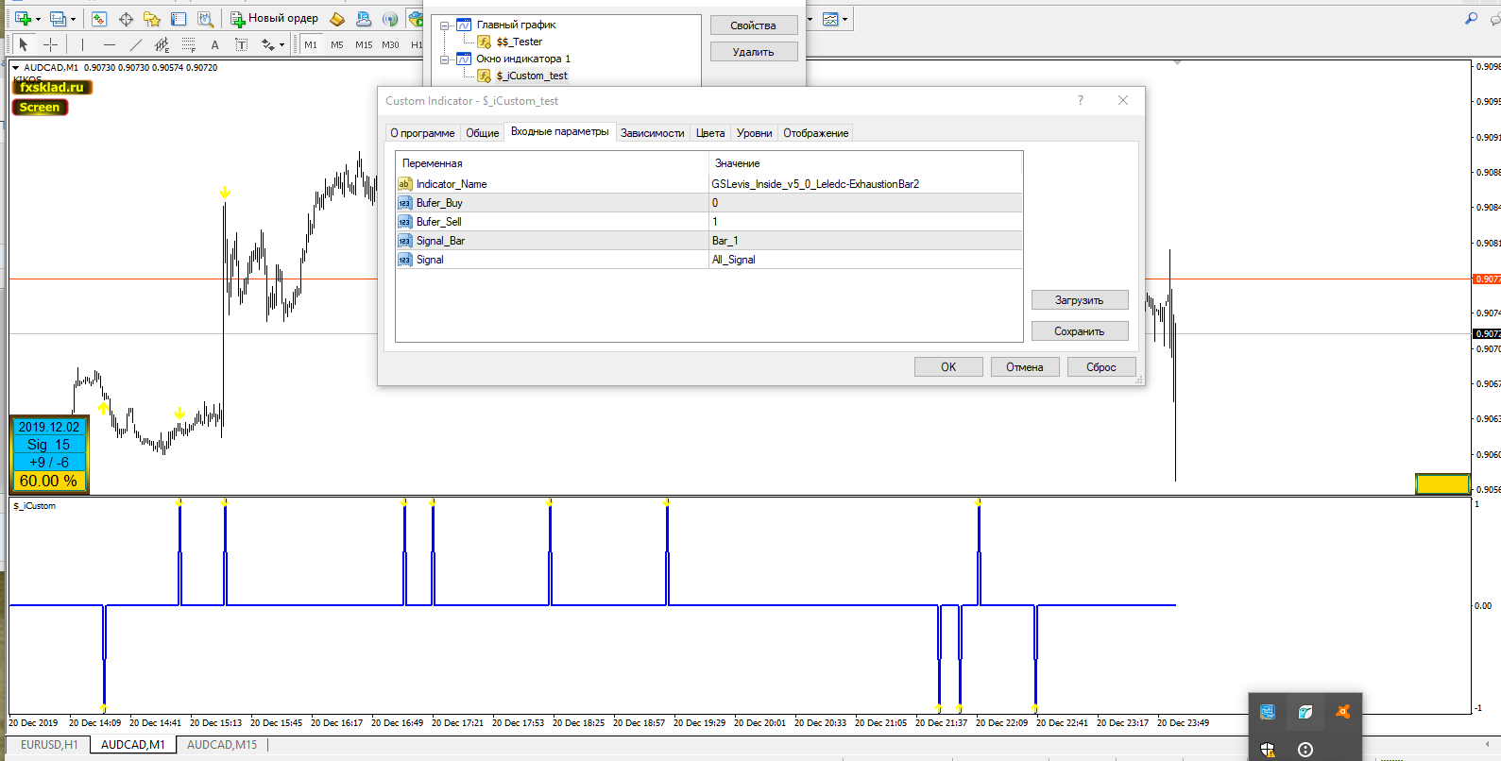Open the new chart dropdown arrow

point(38,19)
